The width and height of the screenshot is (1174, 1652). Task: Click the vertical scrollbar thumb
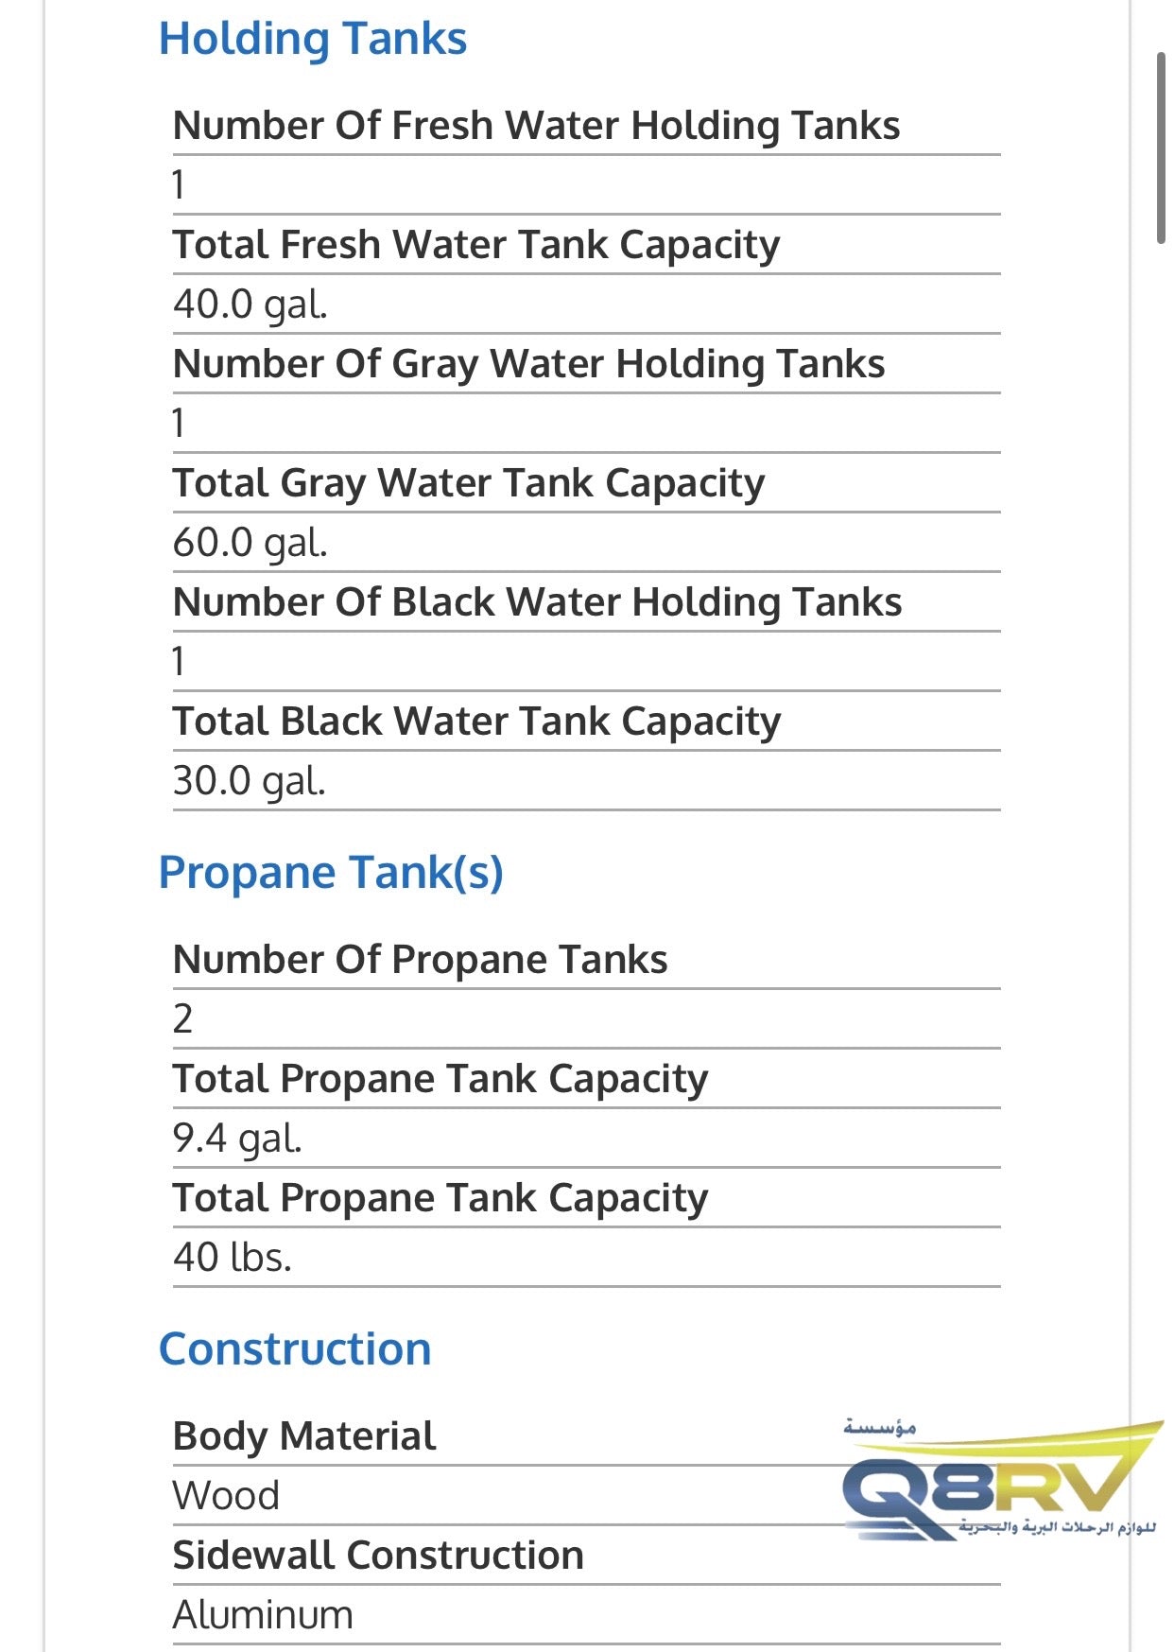(1162, 148)
